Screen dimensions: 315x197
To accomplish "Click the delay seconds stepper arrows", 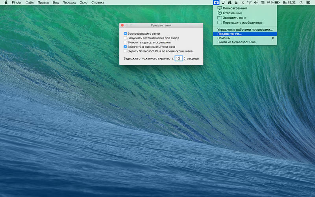I will click(x=185, y=58).
